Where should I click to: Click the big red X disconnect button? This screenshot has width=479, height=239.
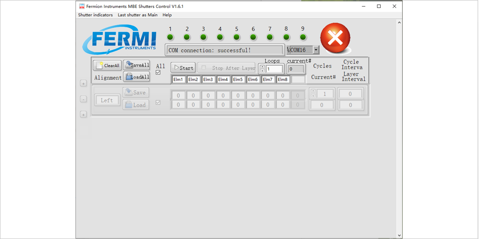pyautogui.click(x=335, y=38)
